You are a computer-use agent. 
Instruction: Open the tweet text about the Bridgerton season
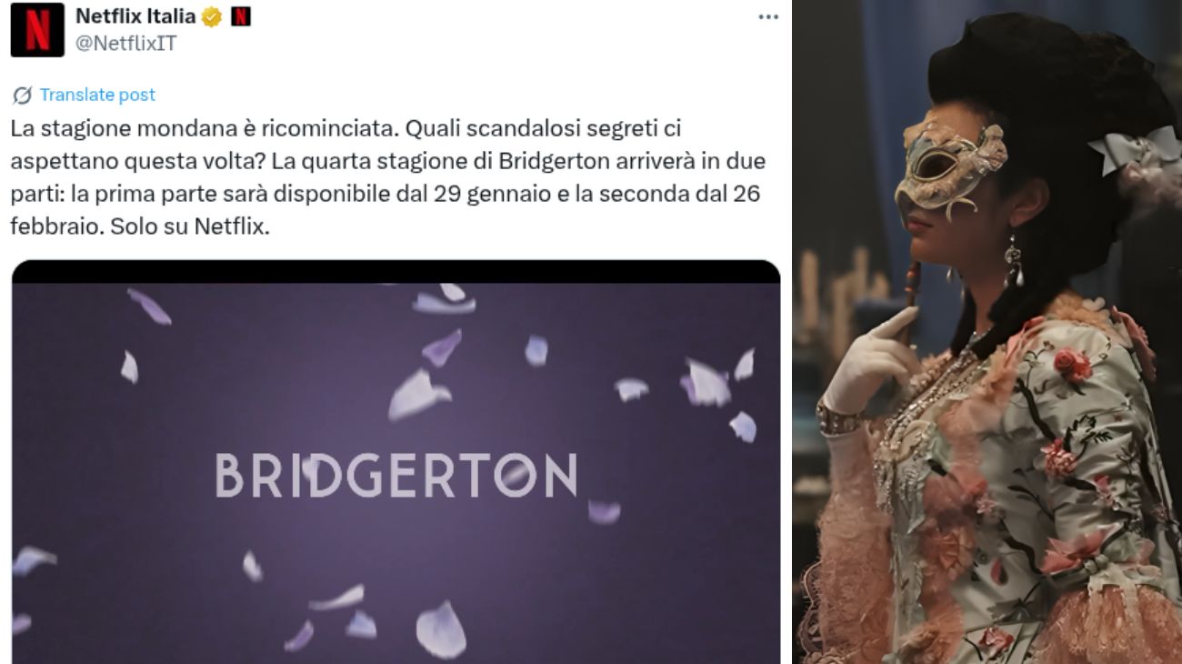pyautogui.click(x=388, y=177)
